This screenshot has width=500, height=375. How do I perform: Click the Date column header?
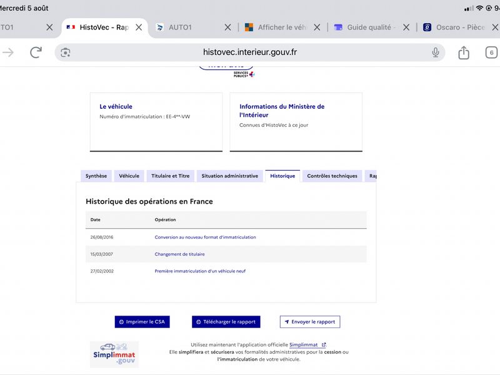click(96, 220)
